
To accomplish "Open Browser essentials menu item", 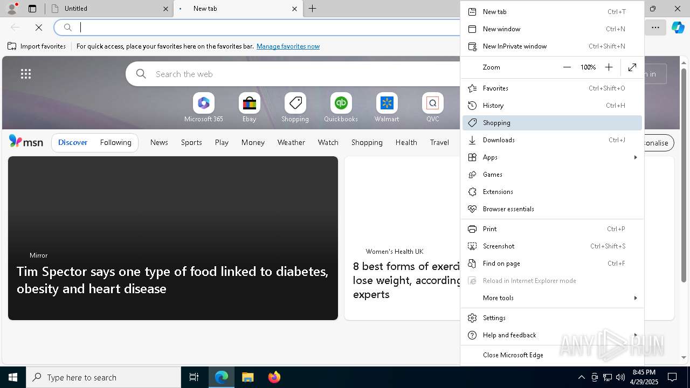I will pos(552,209).
